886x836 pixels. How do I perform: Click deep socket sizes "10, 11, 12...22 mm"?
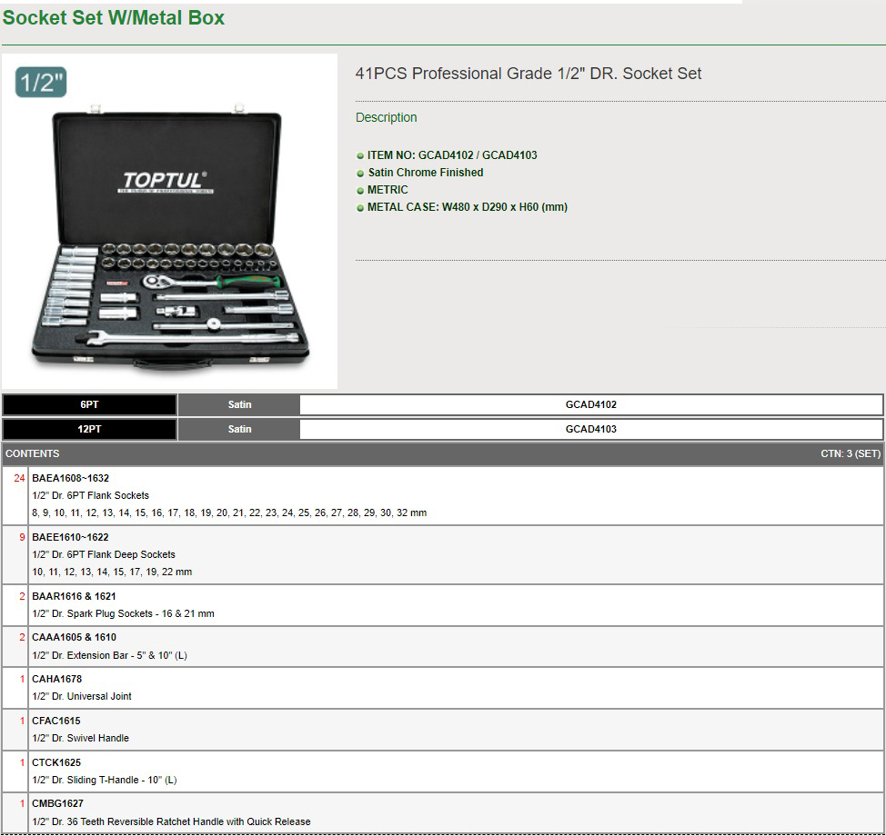coord(112,572)
